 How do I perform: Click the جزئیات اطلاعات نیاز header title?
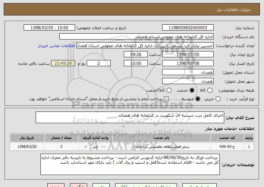click(233, 10)
